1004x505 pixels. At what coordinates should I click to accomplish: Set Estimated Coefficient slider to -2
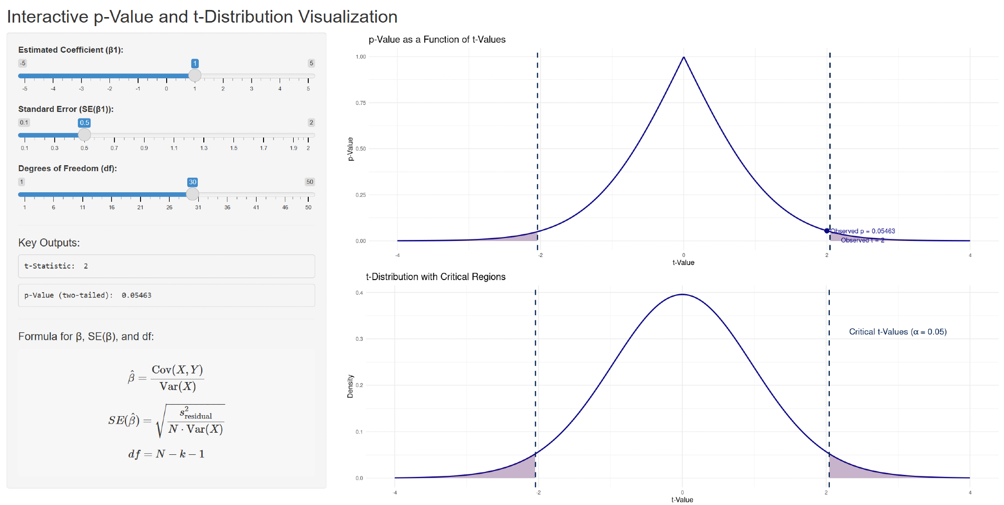110,76
